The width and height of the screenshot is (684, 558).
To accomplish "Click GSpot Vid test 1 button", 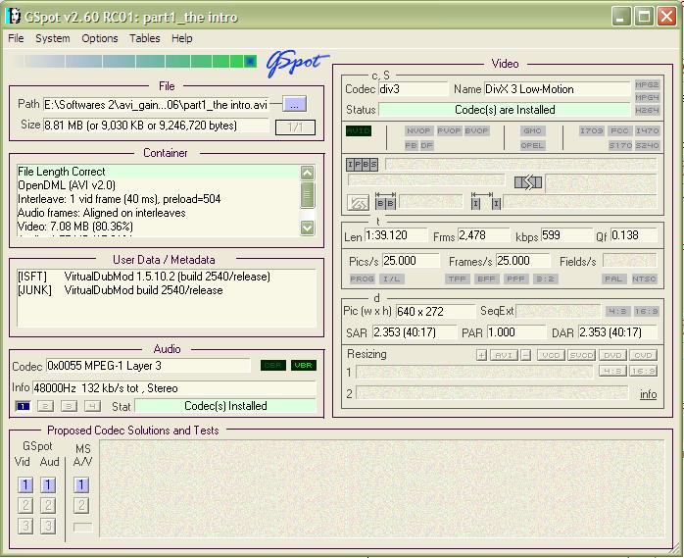I will coord(25,484).
